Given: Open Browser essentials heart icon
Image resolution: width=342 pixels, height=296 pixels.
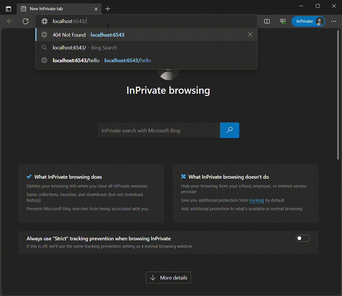Looking at the screenshot, I should pyautogui.click(x=283, y=21).
